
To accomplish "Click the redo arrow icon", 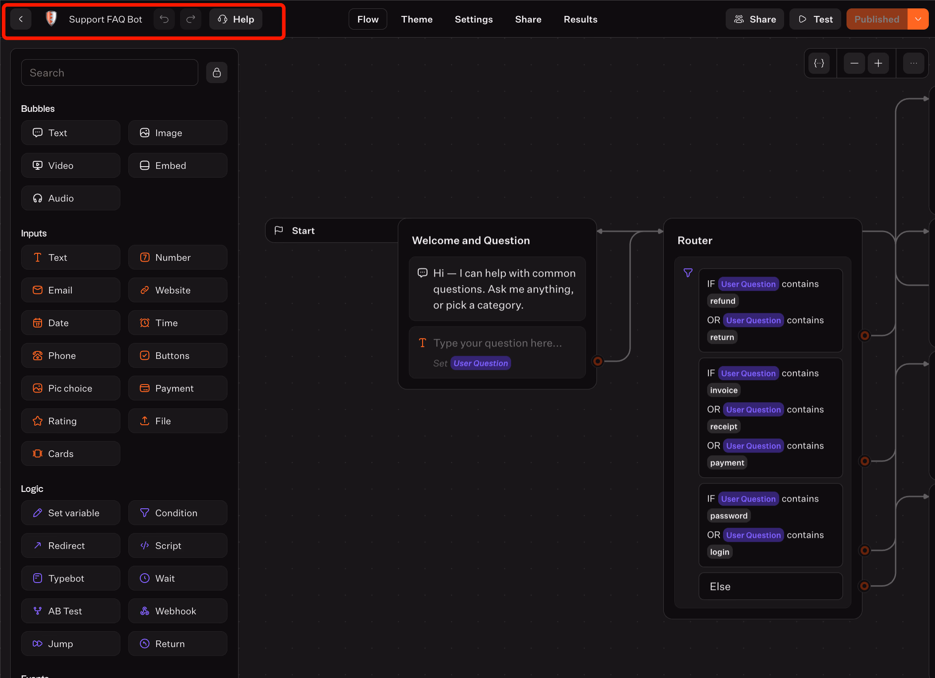I will click(x=191, y=19).
